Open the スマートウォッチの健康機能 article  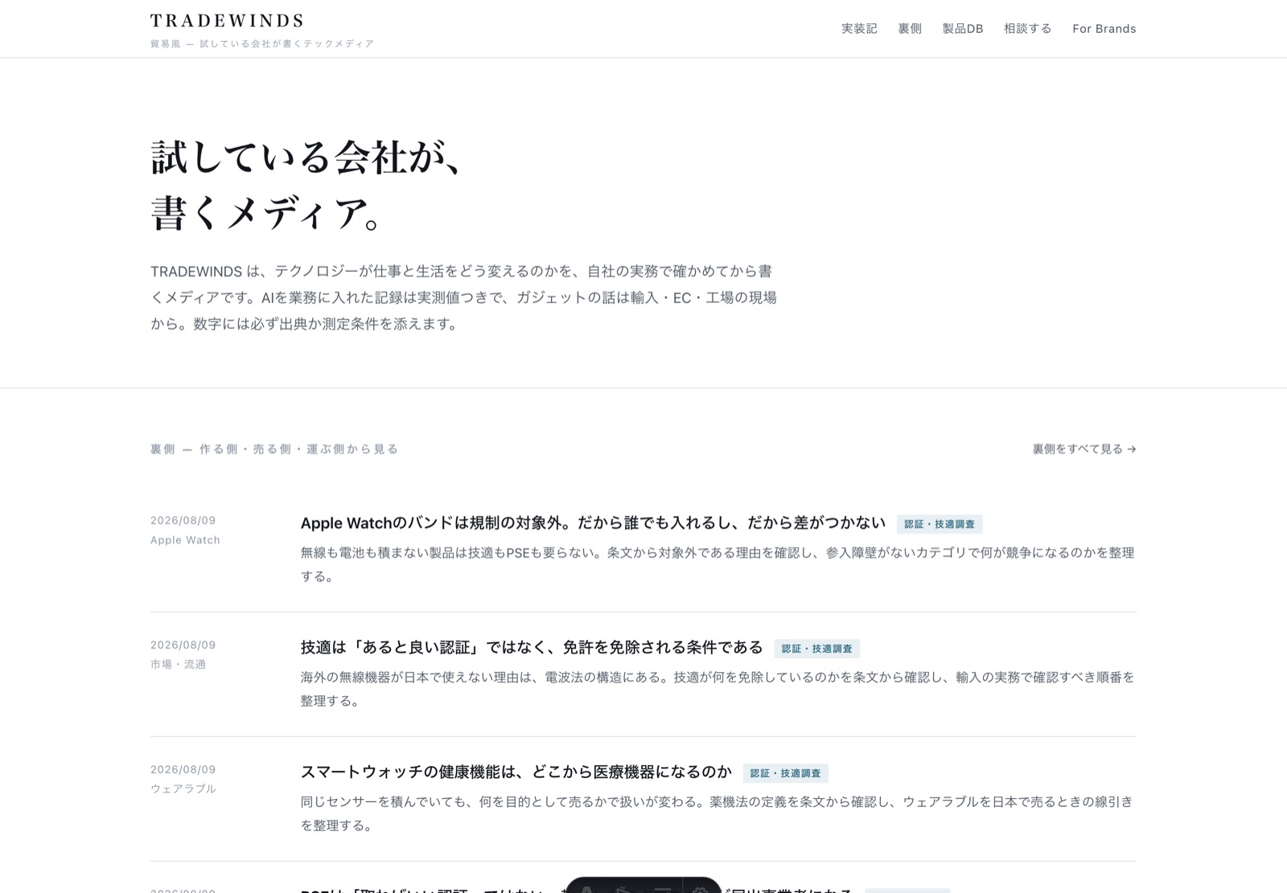[x=516, y=772]
